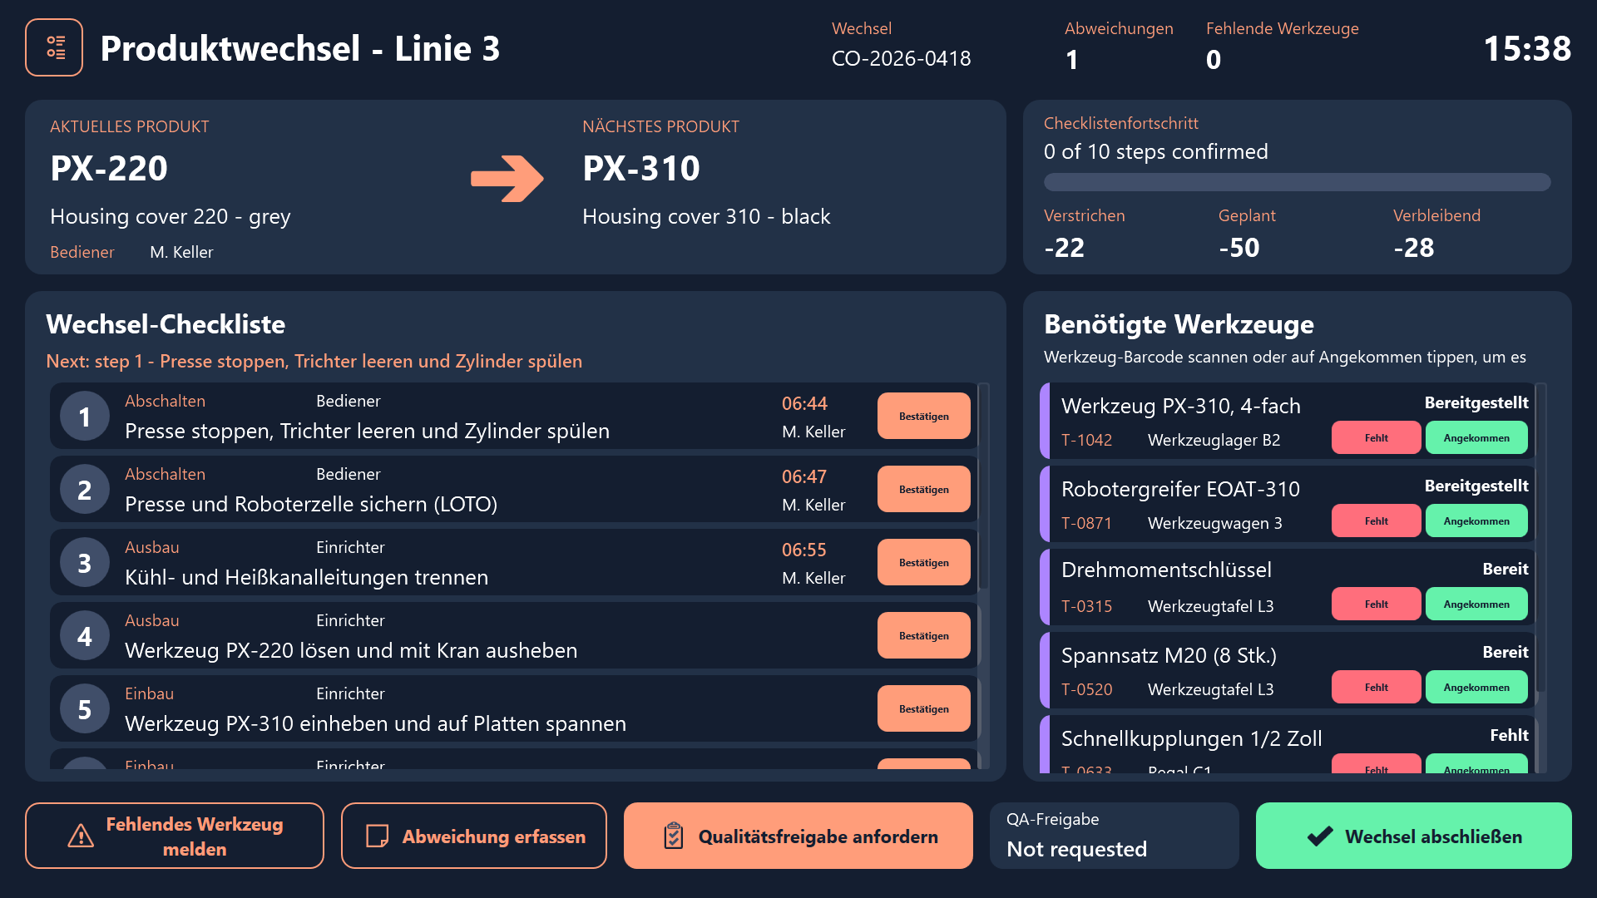Click the Abweichungen count 1
Image resolution: width=1597 pixels, height=898 pixels.
[1072, 60]
